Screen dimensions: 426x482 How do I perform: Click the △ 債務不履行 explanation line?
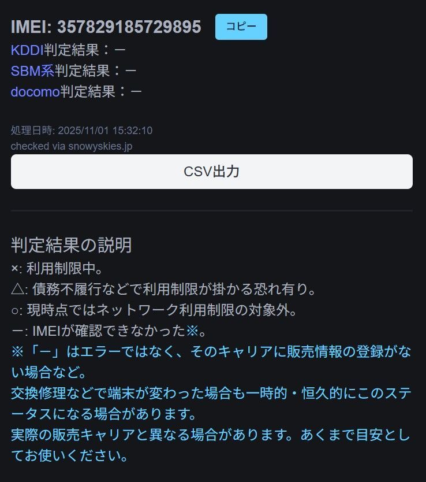coord(163,290)
